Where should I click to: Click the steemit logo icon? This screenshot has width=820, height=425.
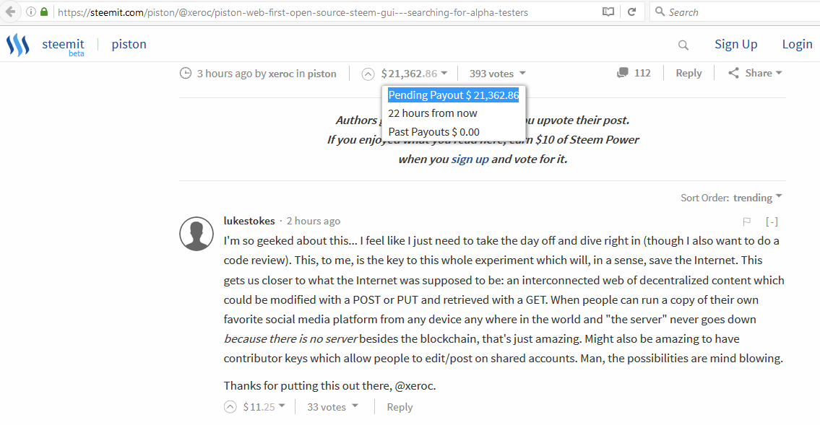(x=18, y=45)
